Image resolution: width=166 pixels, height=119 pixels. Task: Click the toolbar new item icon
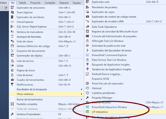coord(6,8)
